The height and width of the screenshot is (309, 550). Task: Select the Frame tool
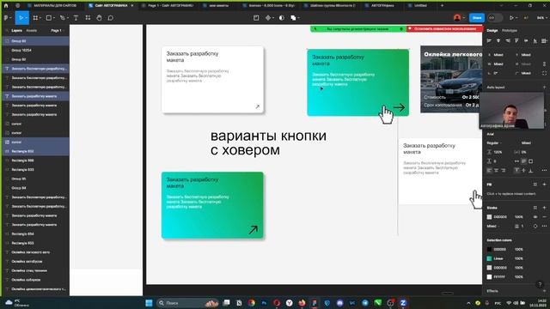[35, 18]
